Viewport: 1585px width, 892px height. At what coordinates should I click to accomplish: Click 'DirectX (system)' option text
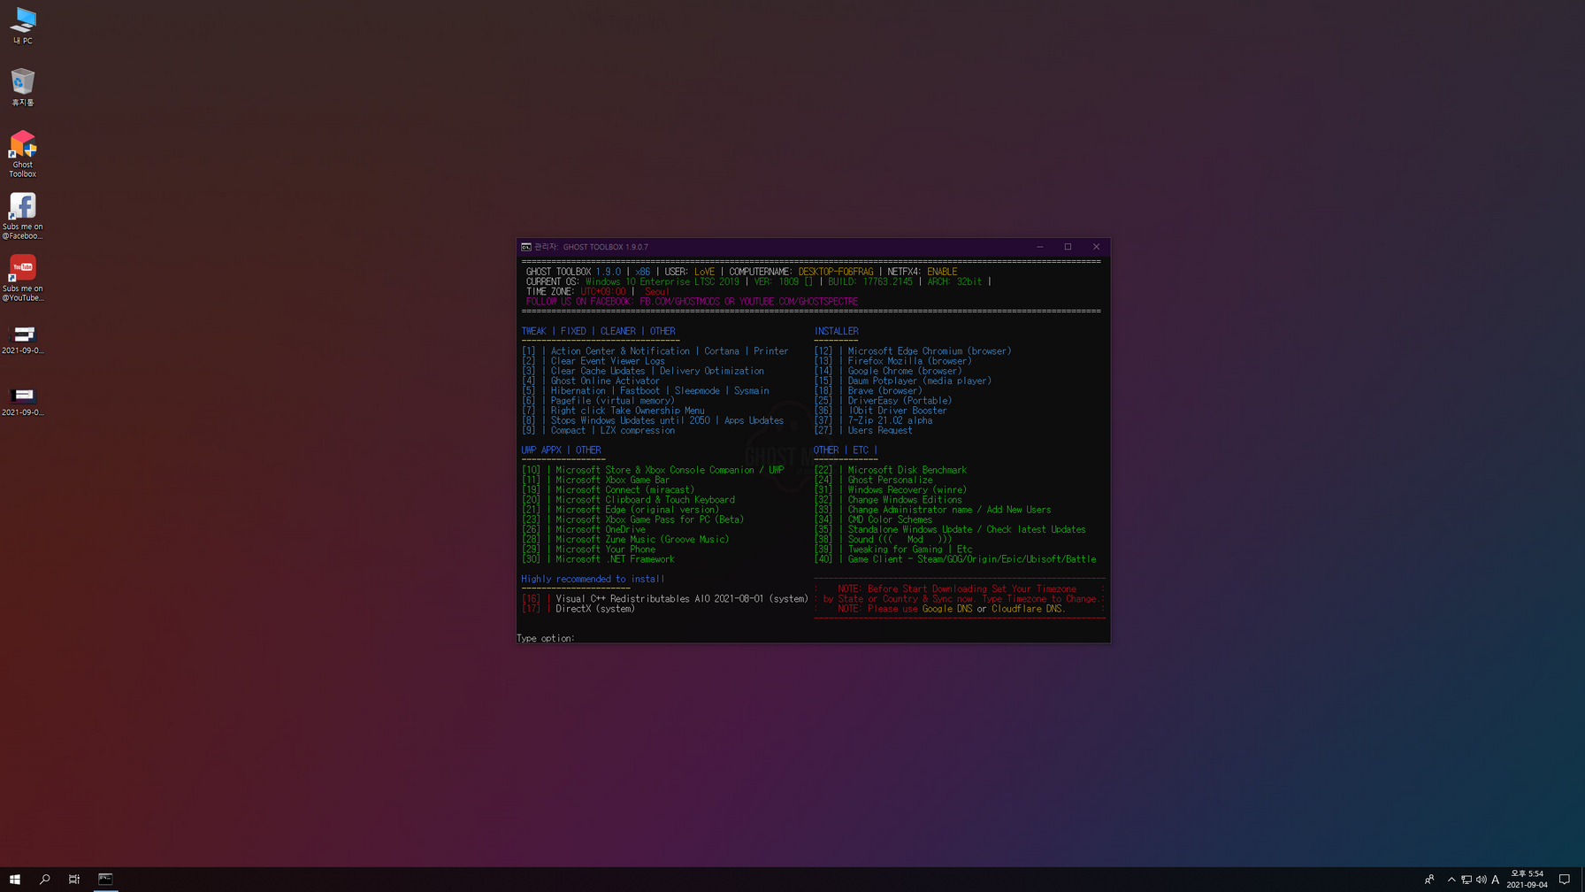[x=595, y=609]
